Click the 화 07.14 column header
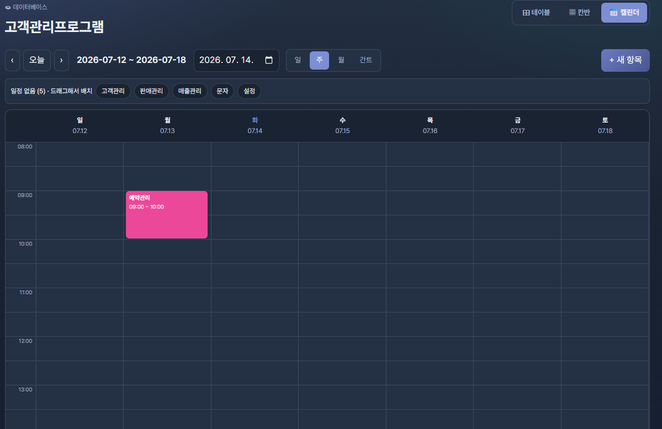The height and width of the screenshot is (429, 662). (255, 125)
